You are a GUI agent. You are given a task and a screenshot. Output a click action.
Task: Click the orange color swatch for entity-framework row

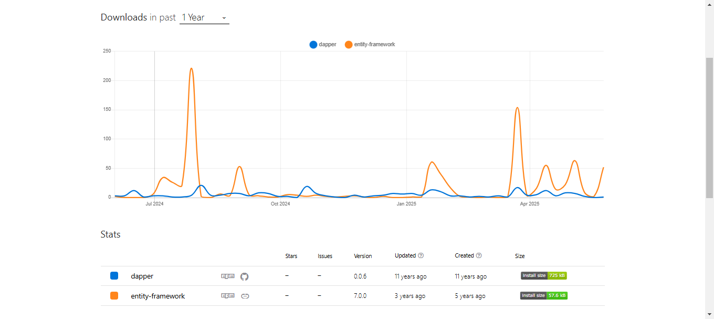pyautogui.click(x=114, y=295)
